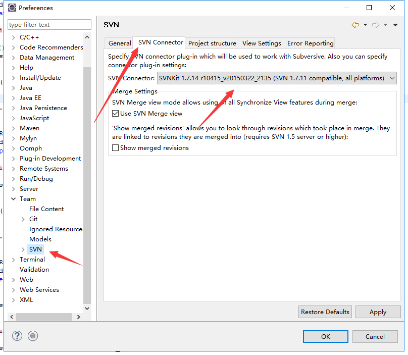Select JavaScript in the preferences tree
408x355 pixels.
(x=34, y=118)
